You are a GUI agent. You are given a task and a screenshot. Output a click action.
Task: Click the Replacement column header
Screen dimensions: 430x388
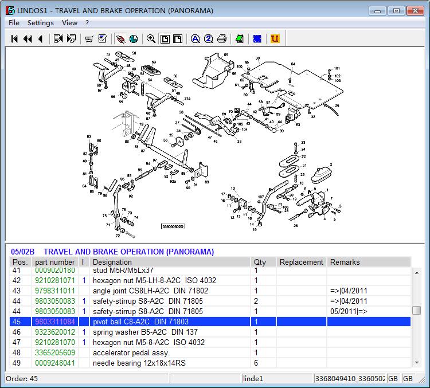coord(302,262)
